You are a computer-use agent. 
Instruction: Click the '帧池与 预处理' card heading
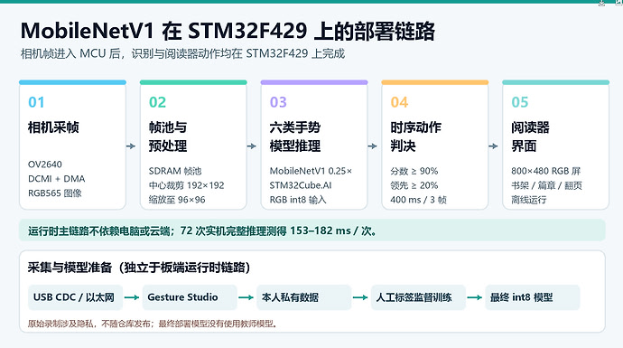(168, 136)
